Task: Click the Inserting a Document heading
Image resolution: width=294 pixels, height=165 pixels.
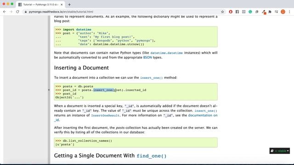Action: pos(81,68)
